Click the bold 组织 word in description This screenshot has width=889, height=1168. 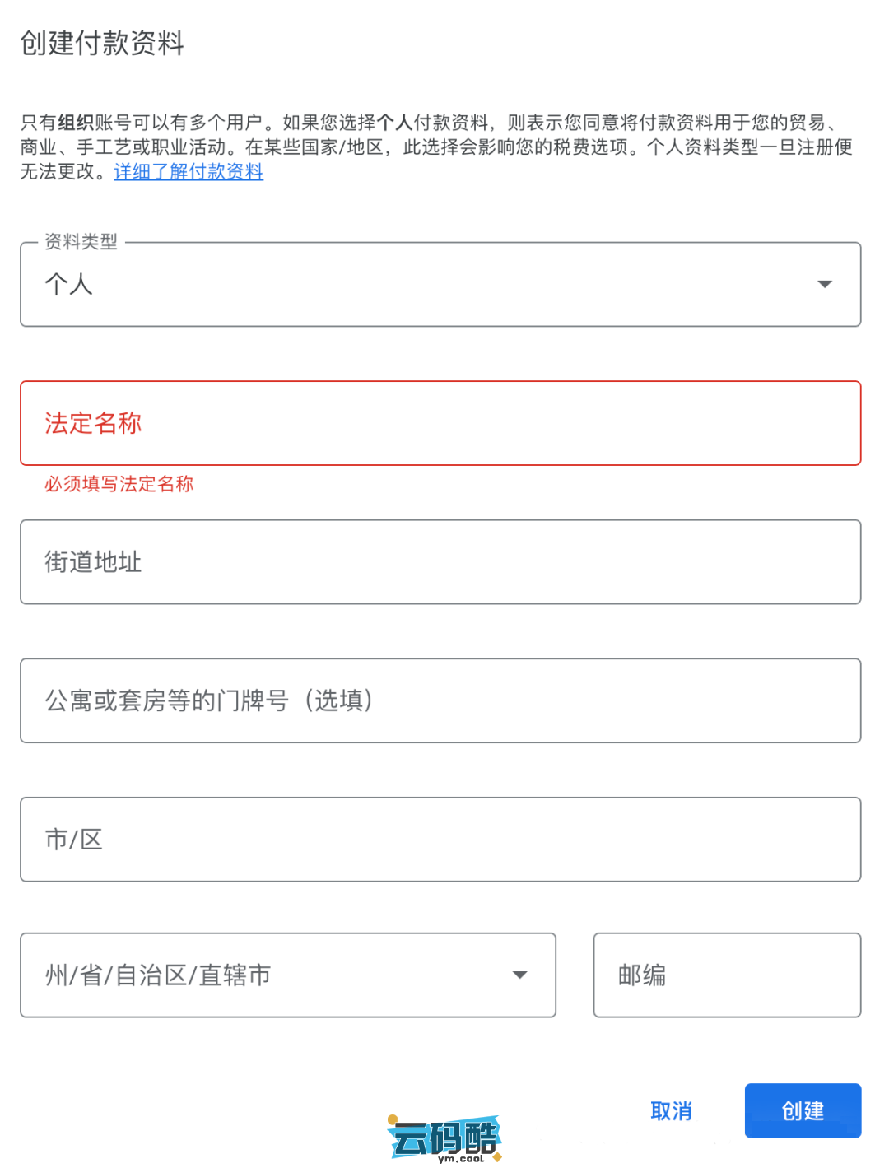coord(76,123)
